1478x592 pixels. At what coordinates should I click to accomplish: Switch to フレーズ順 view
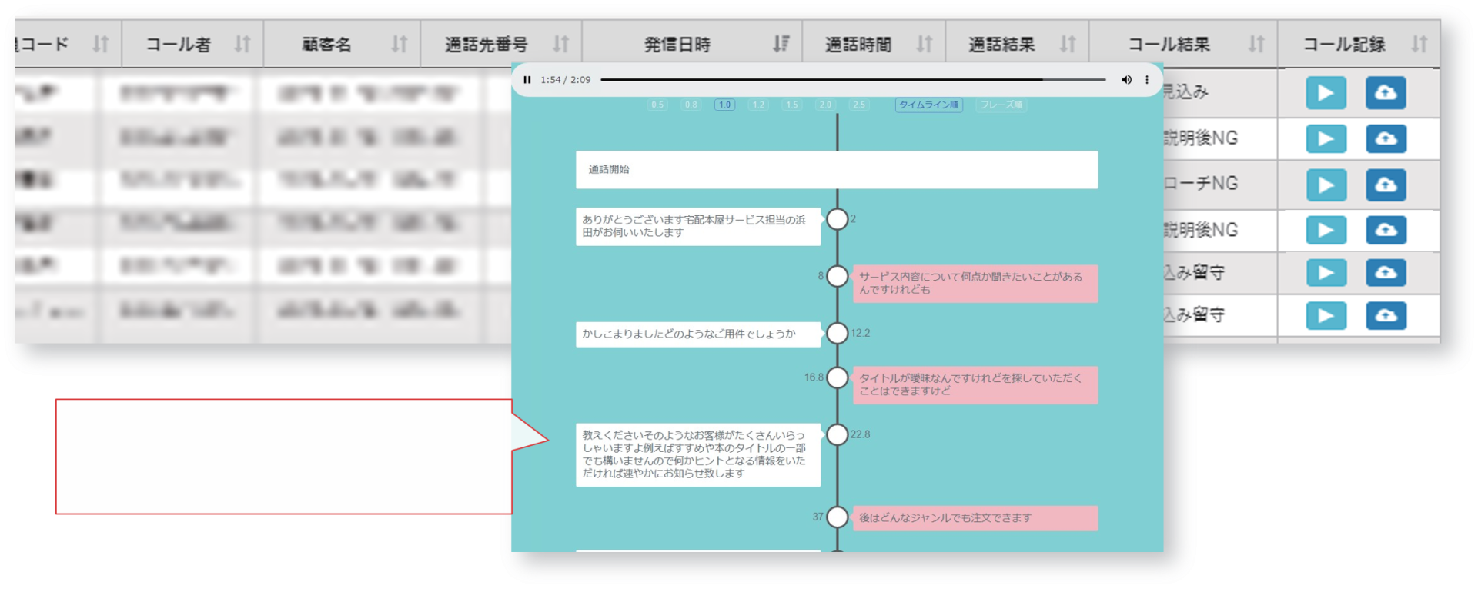tap(1001, 105)
